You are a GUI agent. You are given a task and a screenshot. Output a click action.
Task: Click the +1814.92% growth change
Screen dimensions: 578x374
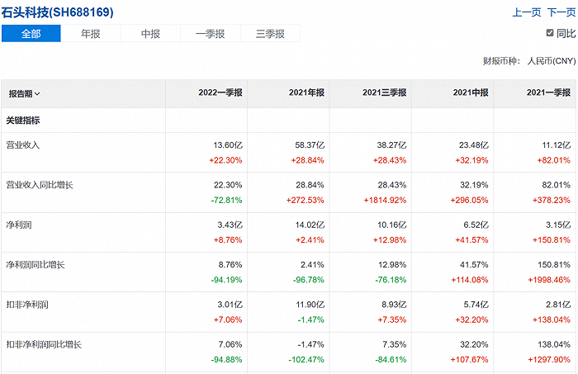click(x=385, y=200)
